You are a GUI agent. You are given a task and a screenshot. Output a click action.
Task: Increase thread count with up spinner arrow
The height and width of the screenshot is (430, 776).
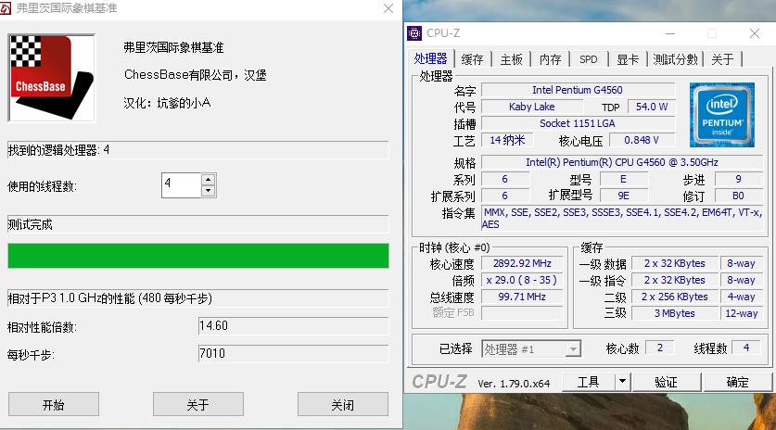[x=209, y=180]
